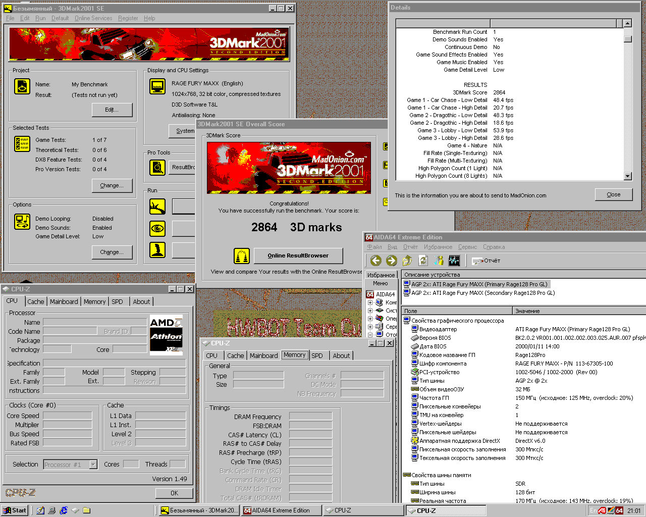646x517 pixels.
Task: Click the Secondary Rage128 Pro GL device icon
Action: pos(406,293)
